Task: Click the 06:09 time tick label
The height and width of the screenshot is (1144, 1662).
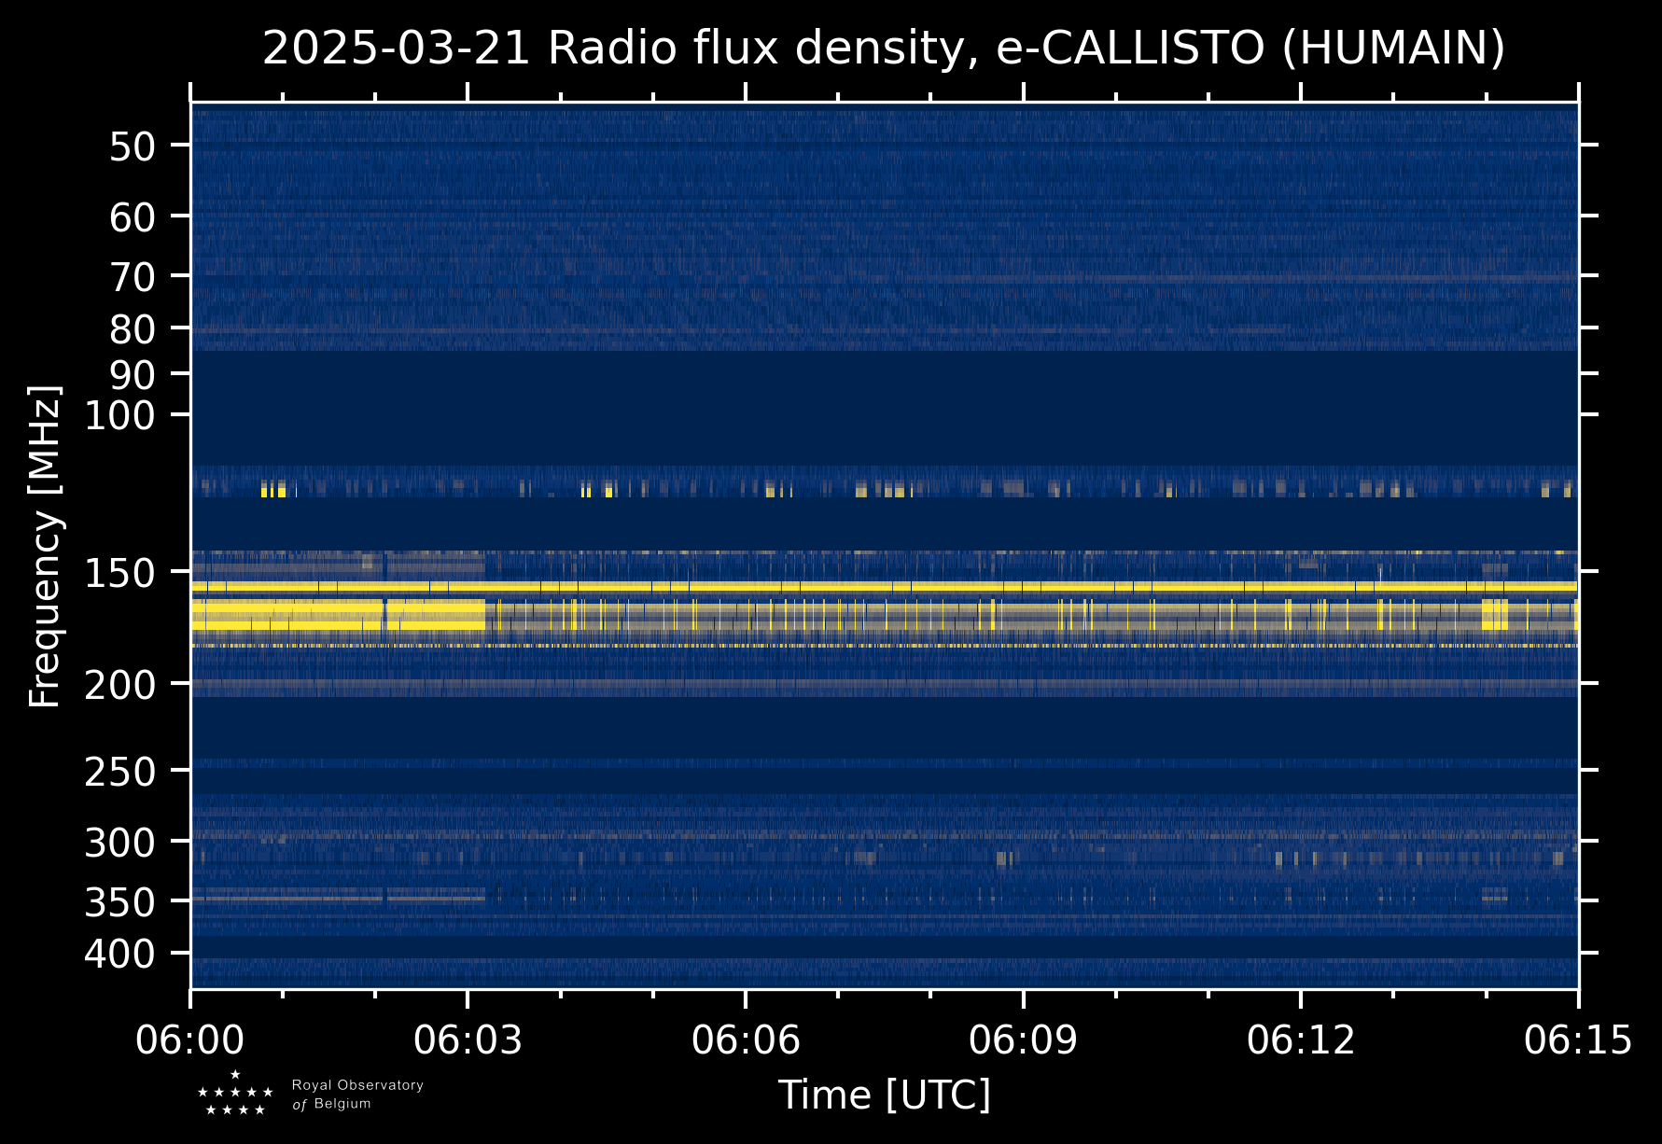Action: coord(1023,1040)
